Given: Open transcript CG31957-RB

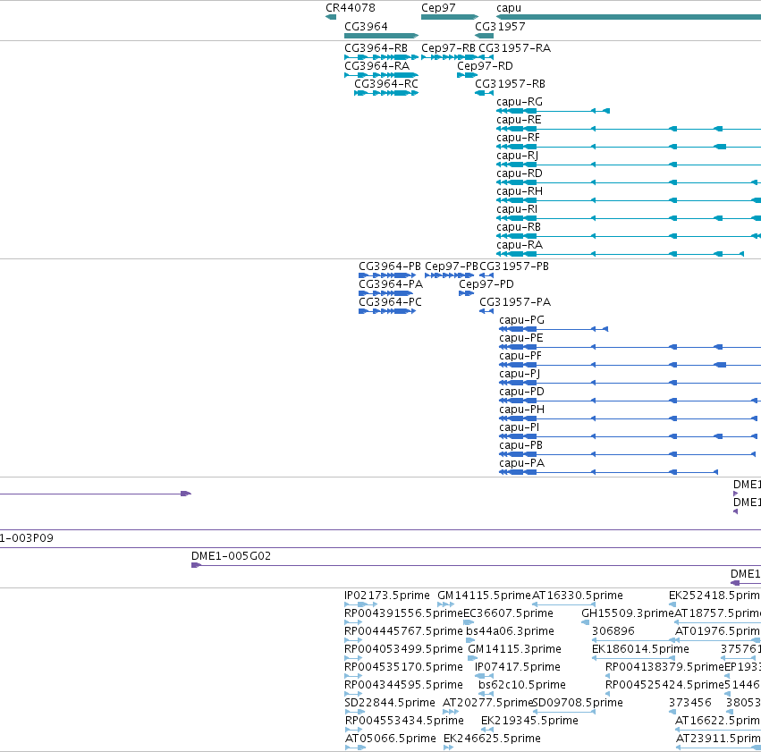Looking at the screenshot, I should point(510,84).
